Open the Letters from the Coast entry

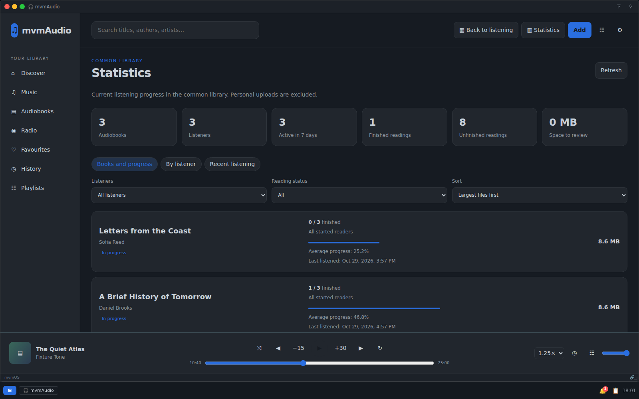[359, 241]
